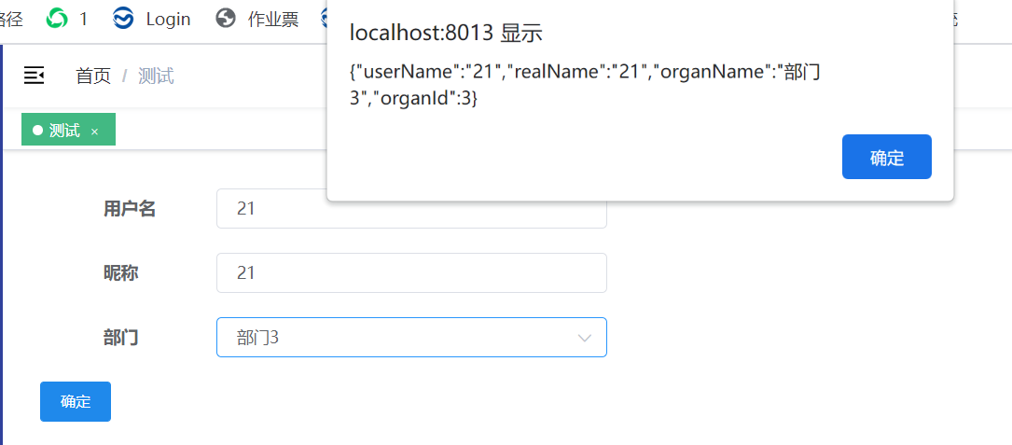The height and width of the screenshot is (445, 1012).
Task: Submit the form with the bottom 确定 button
Action: click(x=76, y=402)
